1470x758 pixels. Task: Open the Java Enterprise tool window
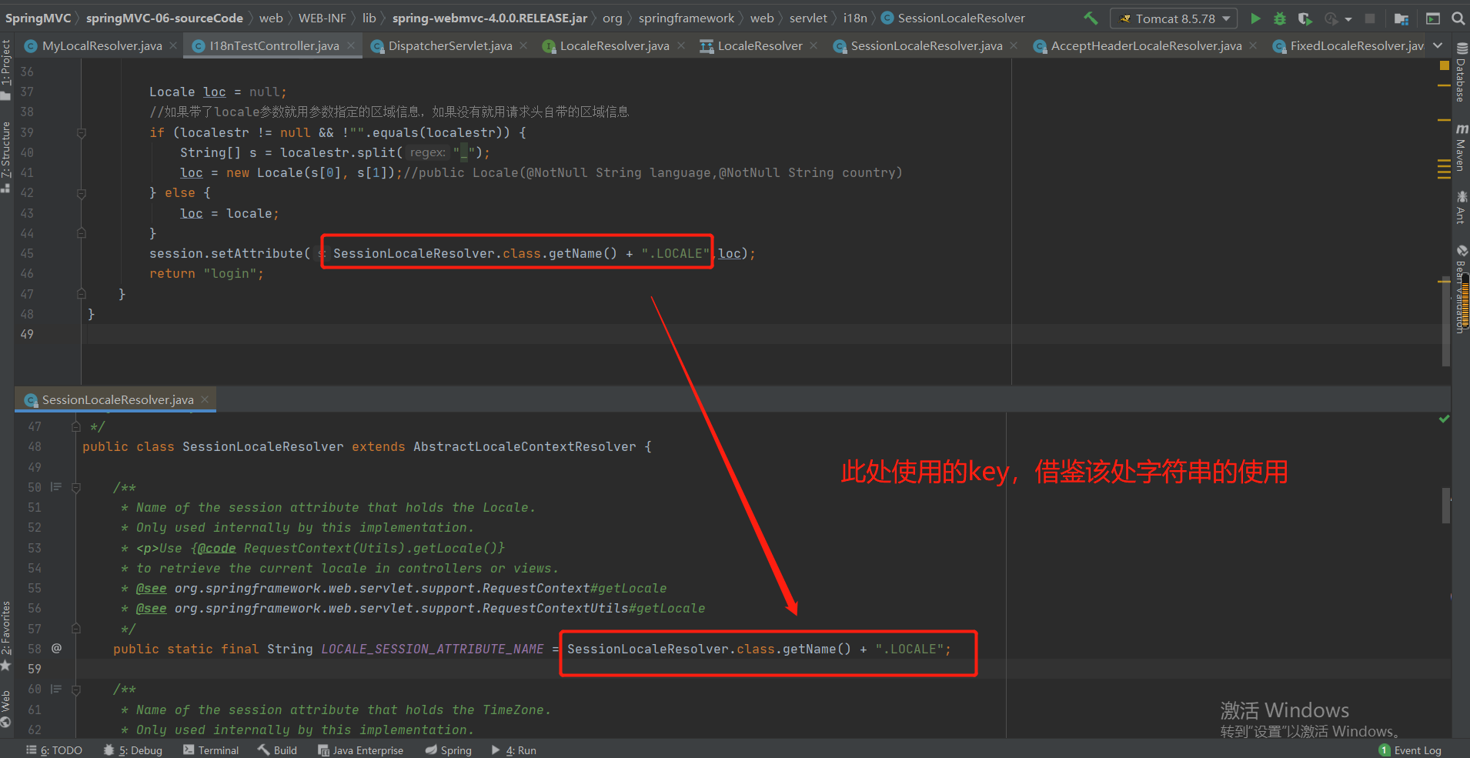point(360,750)
